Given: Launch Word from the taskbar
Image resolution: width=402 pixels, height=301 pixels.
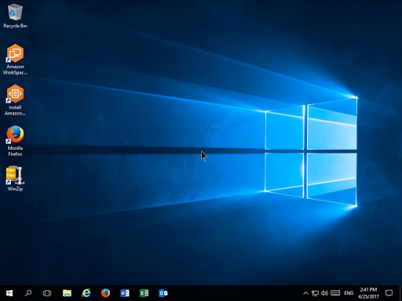Looking at the screenshot, I should point(125,293).
